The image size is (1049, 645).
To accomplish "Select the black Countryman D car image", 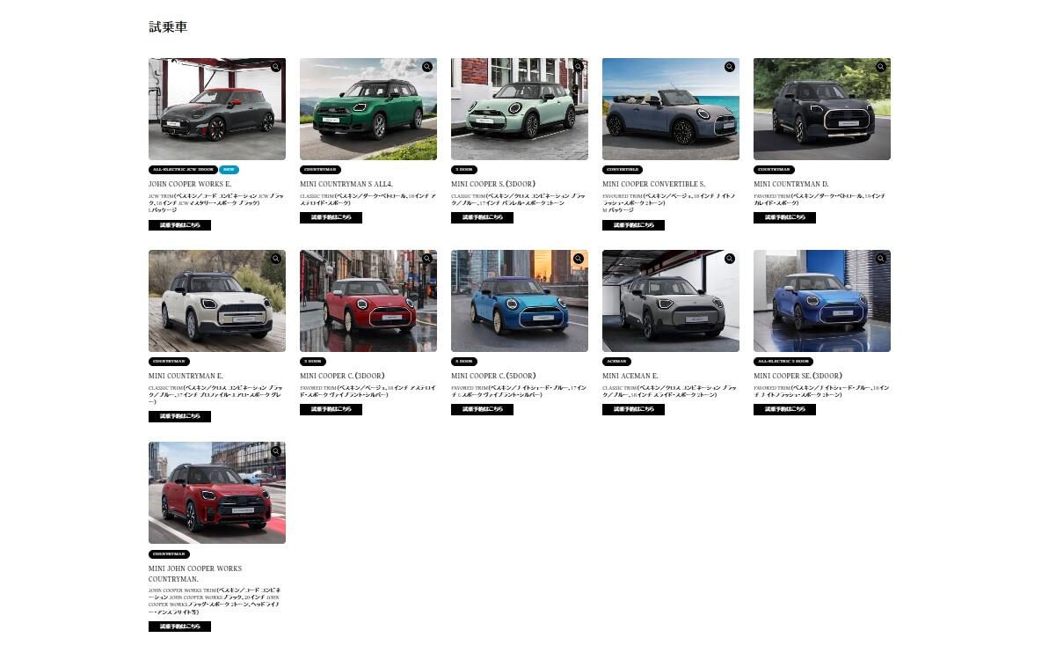I will tap(821, 109).
